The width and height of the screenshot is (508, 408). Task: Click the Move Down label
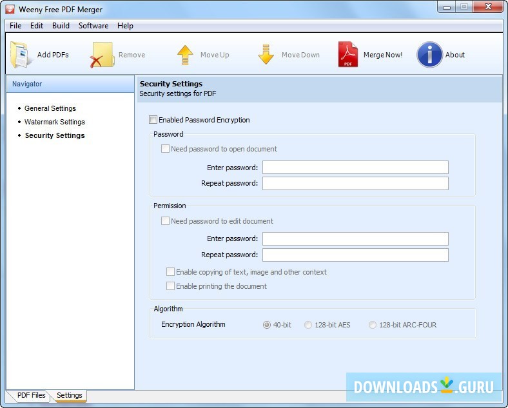[x=300, y=55]
